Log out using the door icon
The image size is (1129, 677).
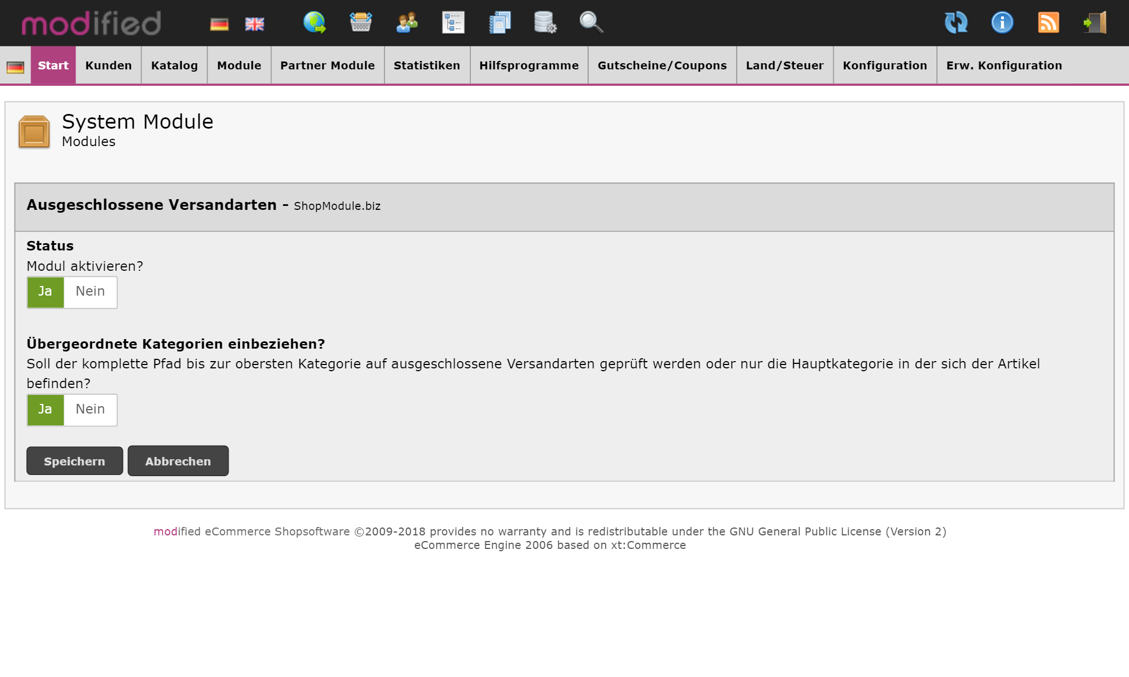click(x=1095, y=23)
